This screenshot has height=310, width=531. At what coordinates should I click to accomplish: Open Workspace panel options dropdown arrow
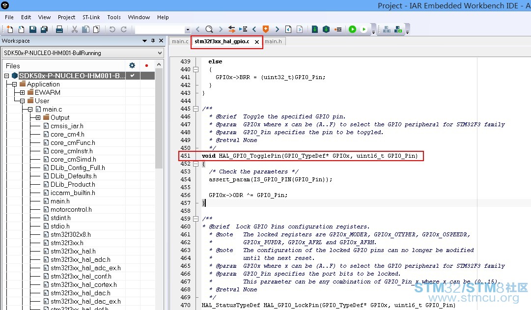[144, 41]
